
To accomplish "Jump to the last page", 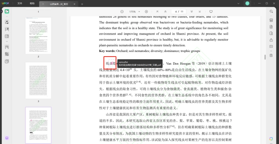I will tap(200, 12).
